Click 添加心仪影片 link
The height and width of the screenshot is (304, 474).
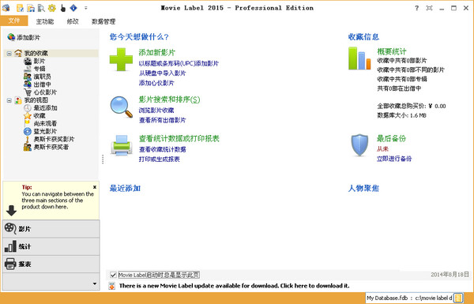(156, 83)
